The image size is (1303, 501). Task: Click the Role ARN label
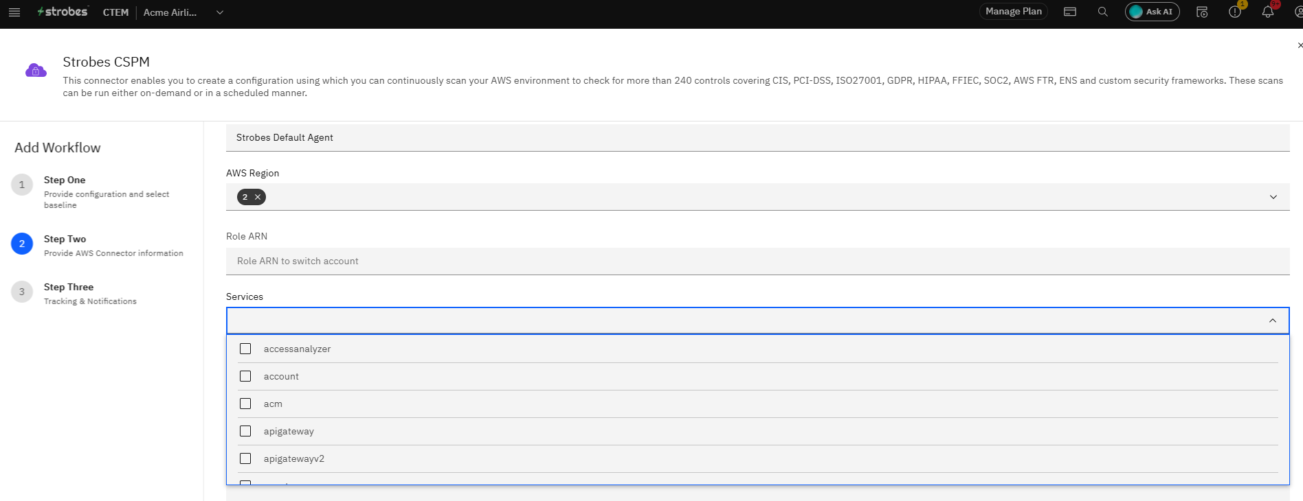[247, 236]
